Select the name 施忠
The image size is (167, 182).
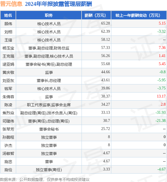point(8,162)
